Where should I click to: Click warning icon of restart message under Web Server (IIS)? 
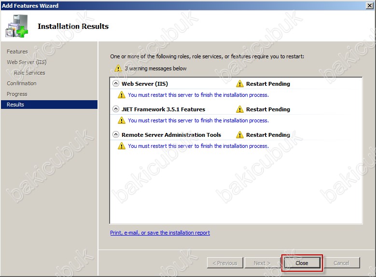[122, 95]
